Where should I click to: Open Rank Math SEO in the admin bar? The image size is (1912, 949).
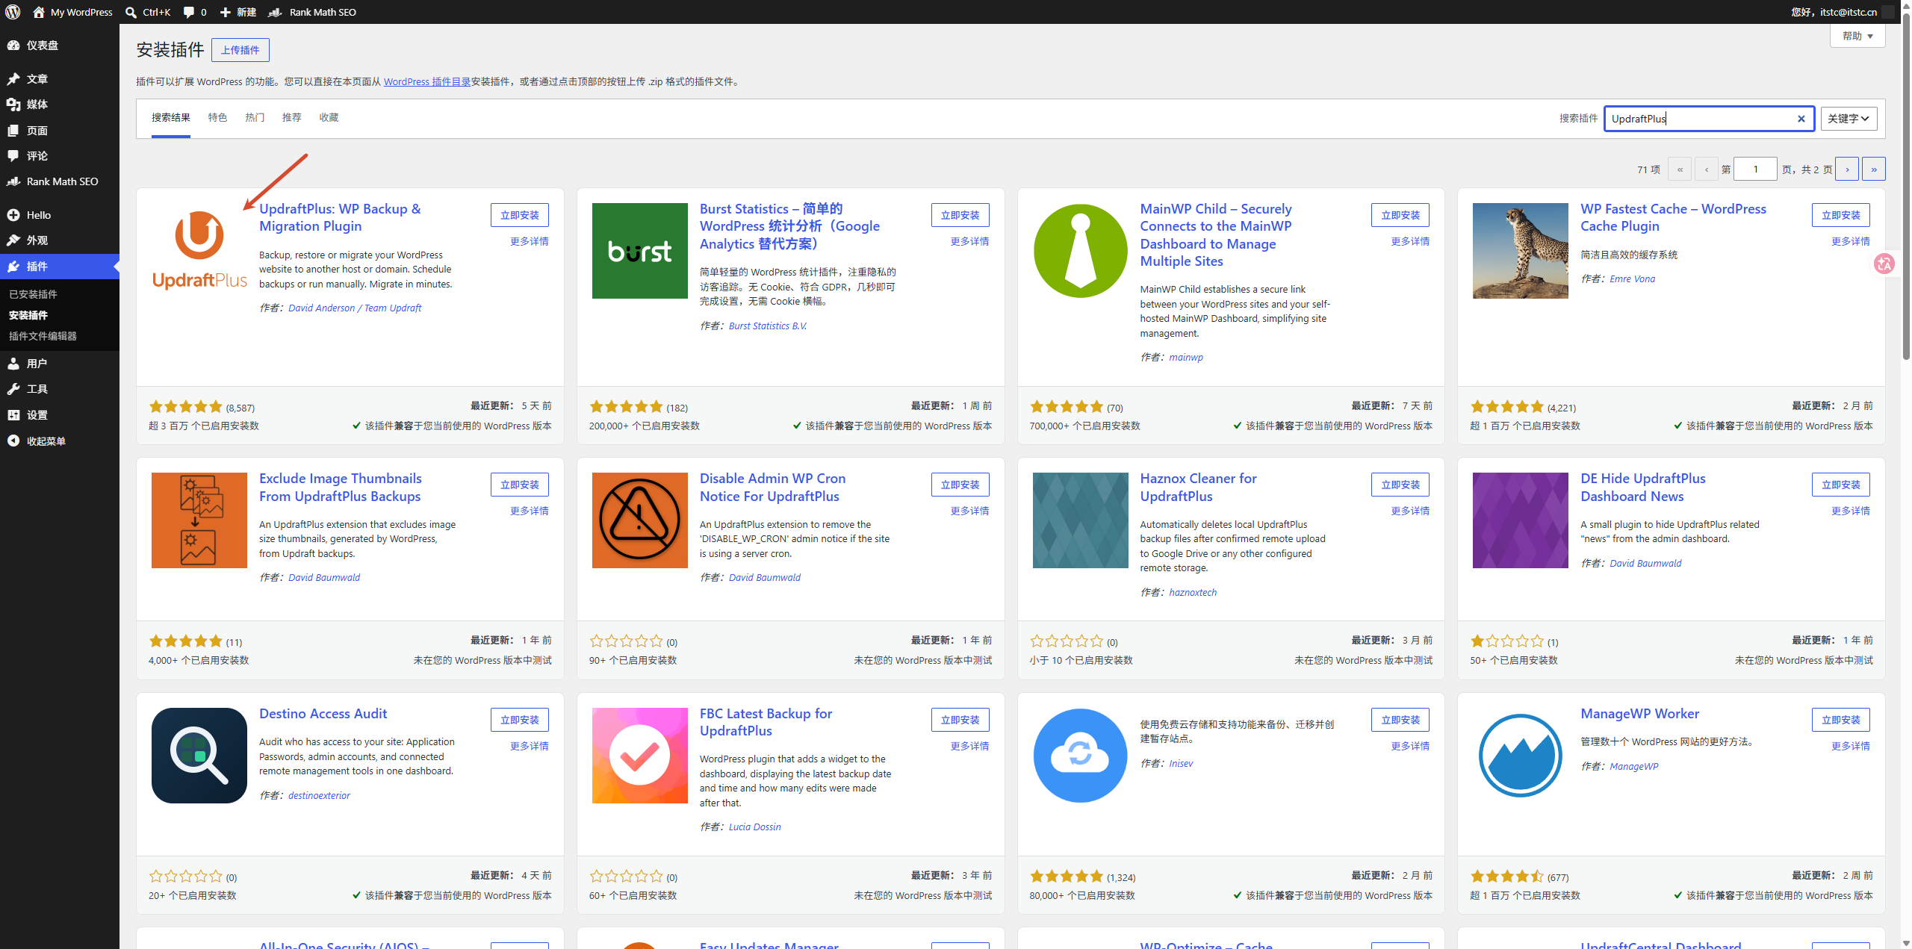point(312,12)
